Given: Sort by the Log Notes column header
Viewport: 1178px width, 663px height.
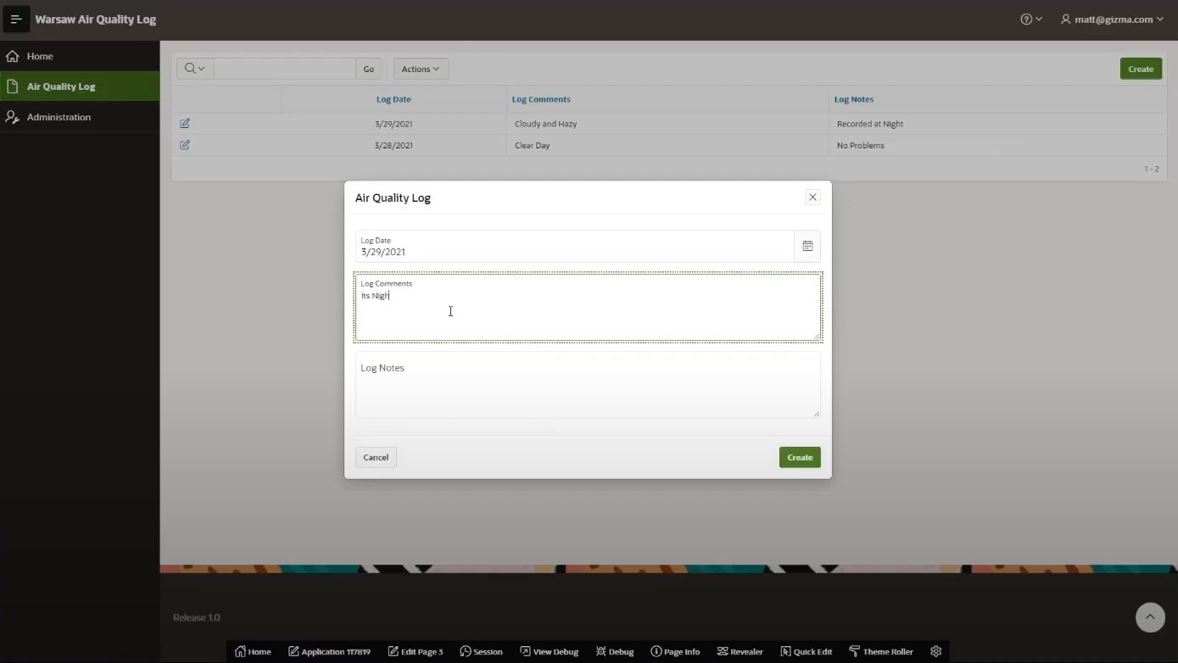Looking at the screenshot, I should [x=854, y=99].
